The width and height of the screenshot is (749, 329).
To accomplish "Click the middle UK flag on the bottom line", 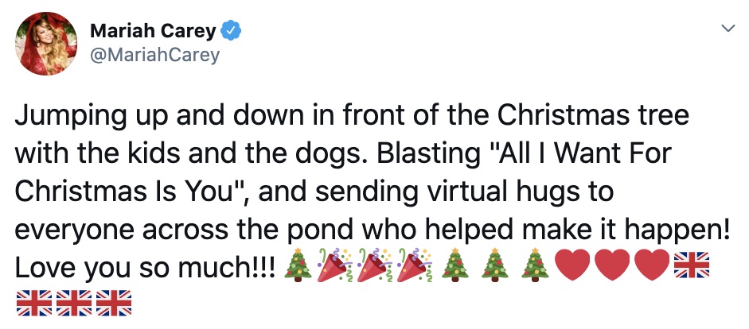I will 74,304.
